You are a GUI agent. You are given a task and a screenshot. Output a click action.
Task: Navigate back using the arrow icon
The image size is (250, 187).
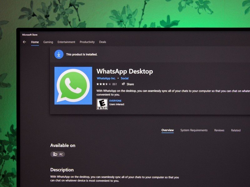pyautogui.click(x=24, y=42)
